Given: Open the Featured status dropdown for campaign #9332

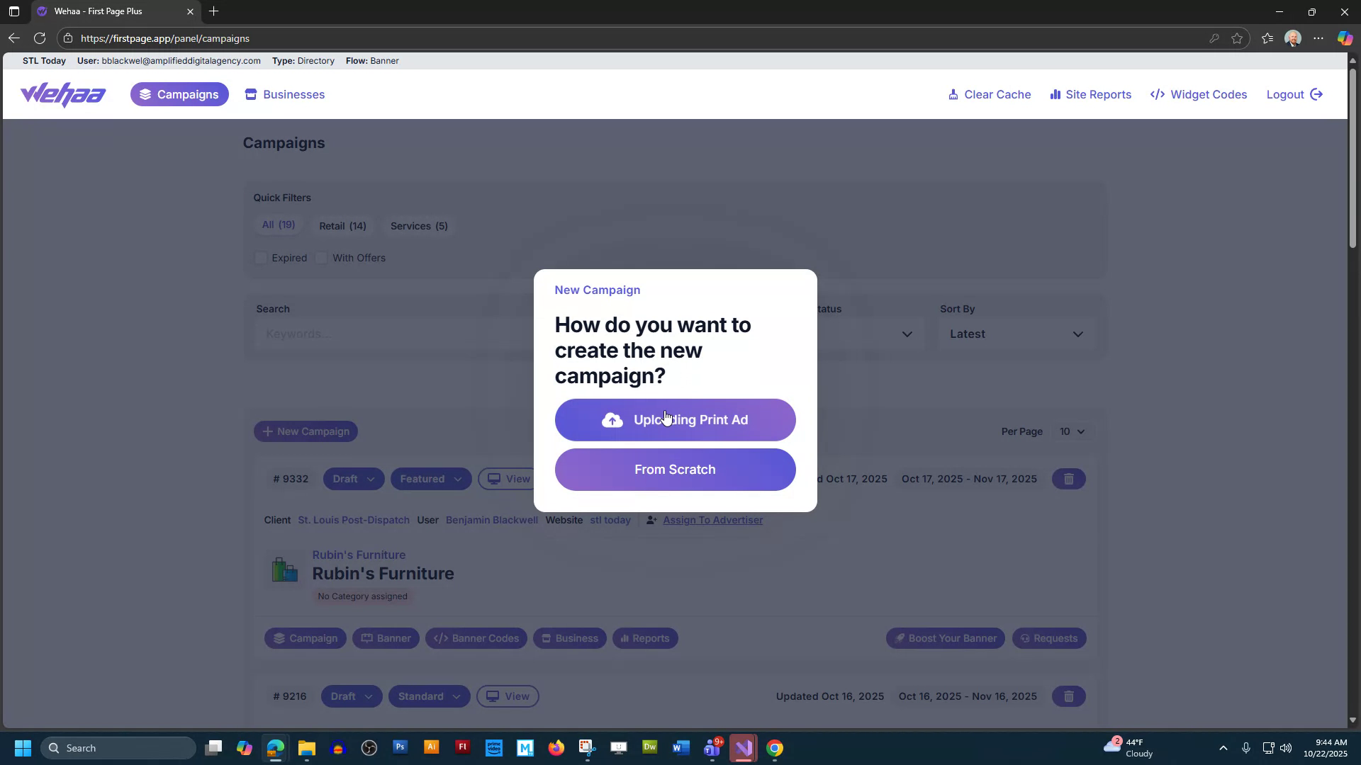Looking at the screenshot, I should [x=430, y=479].
